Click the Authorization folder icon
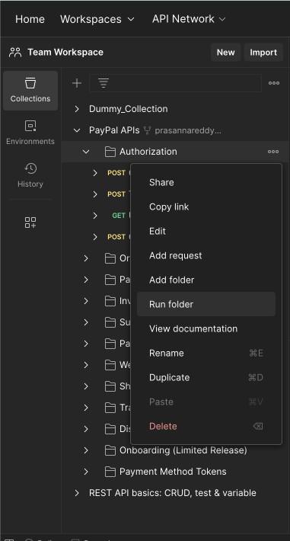 tap(110, 152)
